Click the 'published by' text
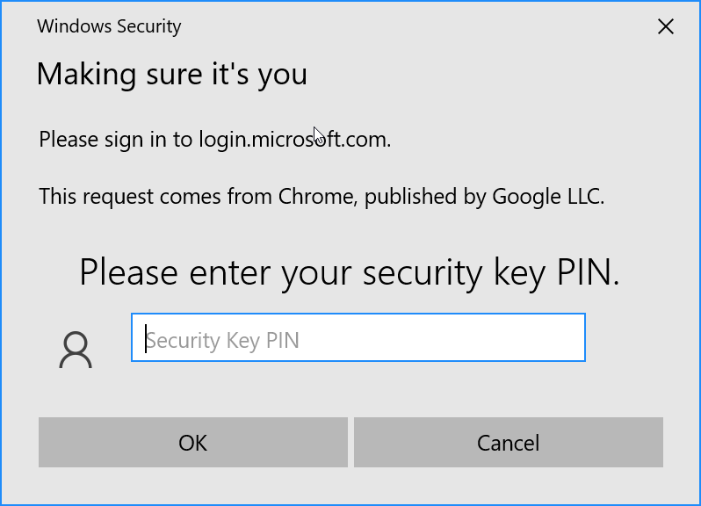The width and height of the screenshot is (701, 506). coord(423,196)
